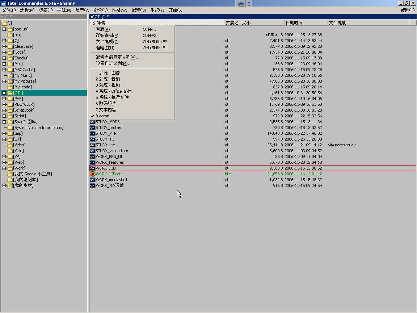Expand the PHP folder node
Screen dimensions: 417x313
pos(4,99)
